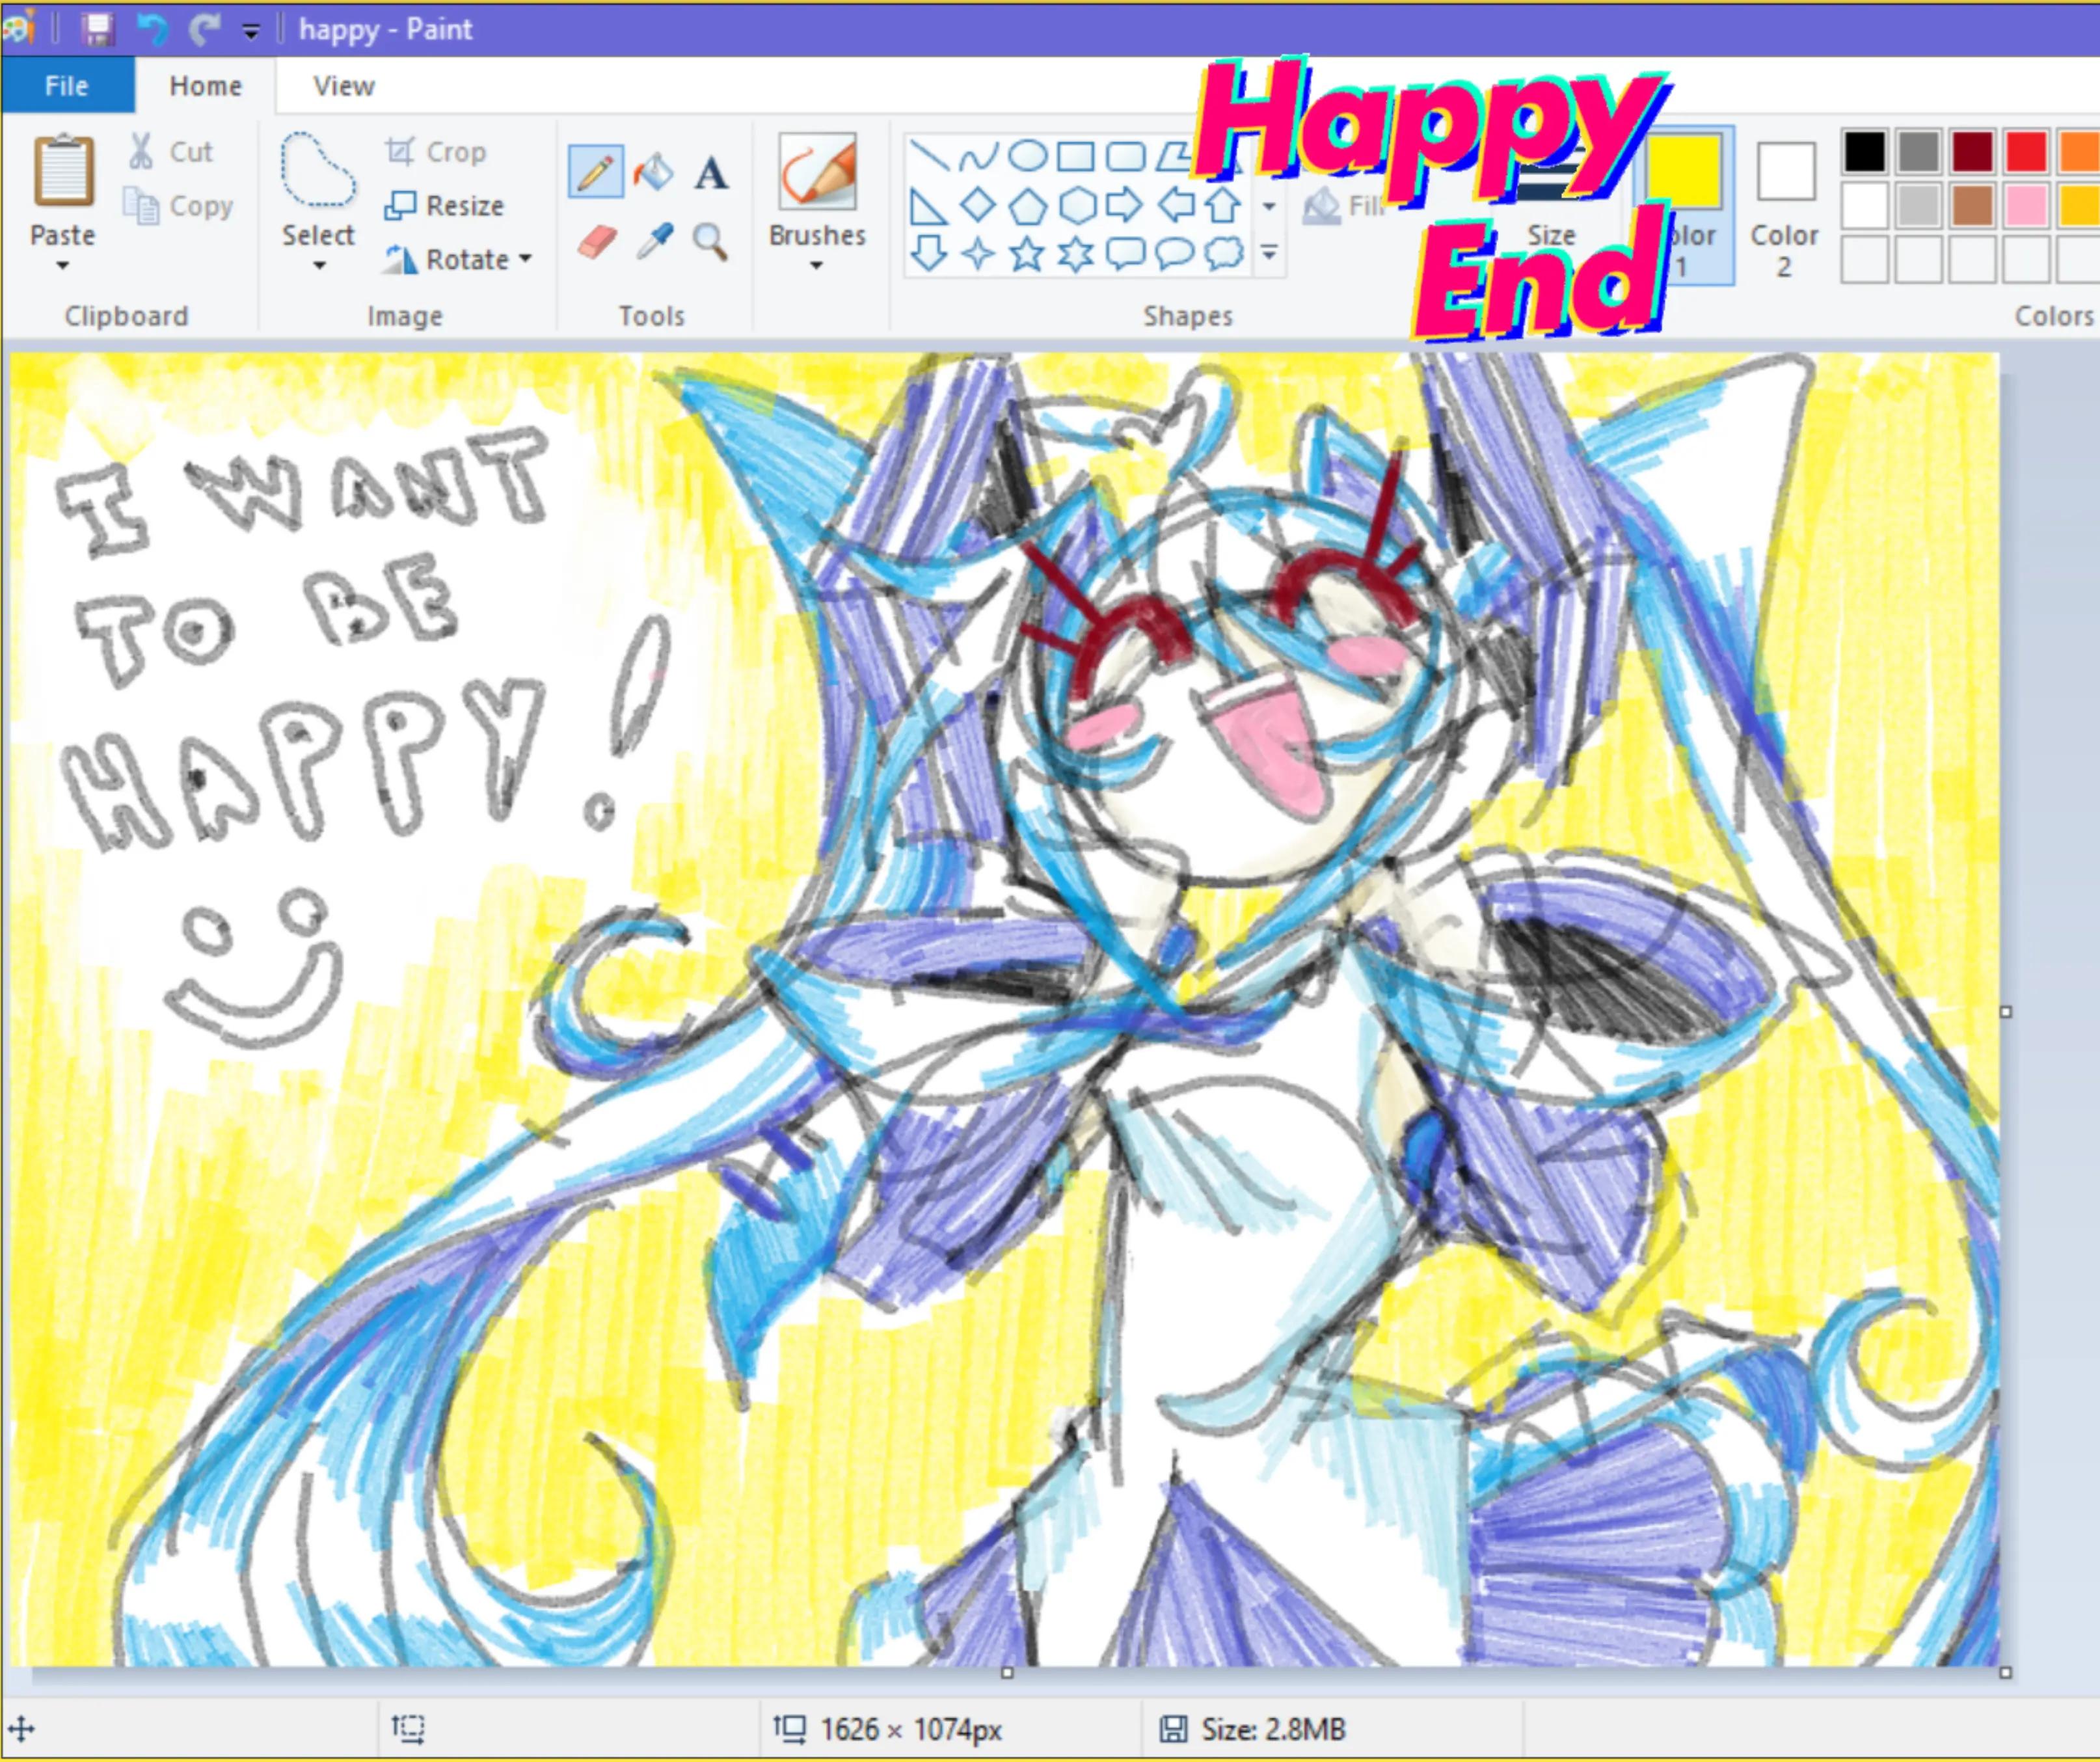The height and width of the screenshot is (1762, 2100).
Task: Choose the Five-point star shape
Action: pyautogui.click(x=1026, y=254)
